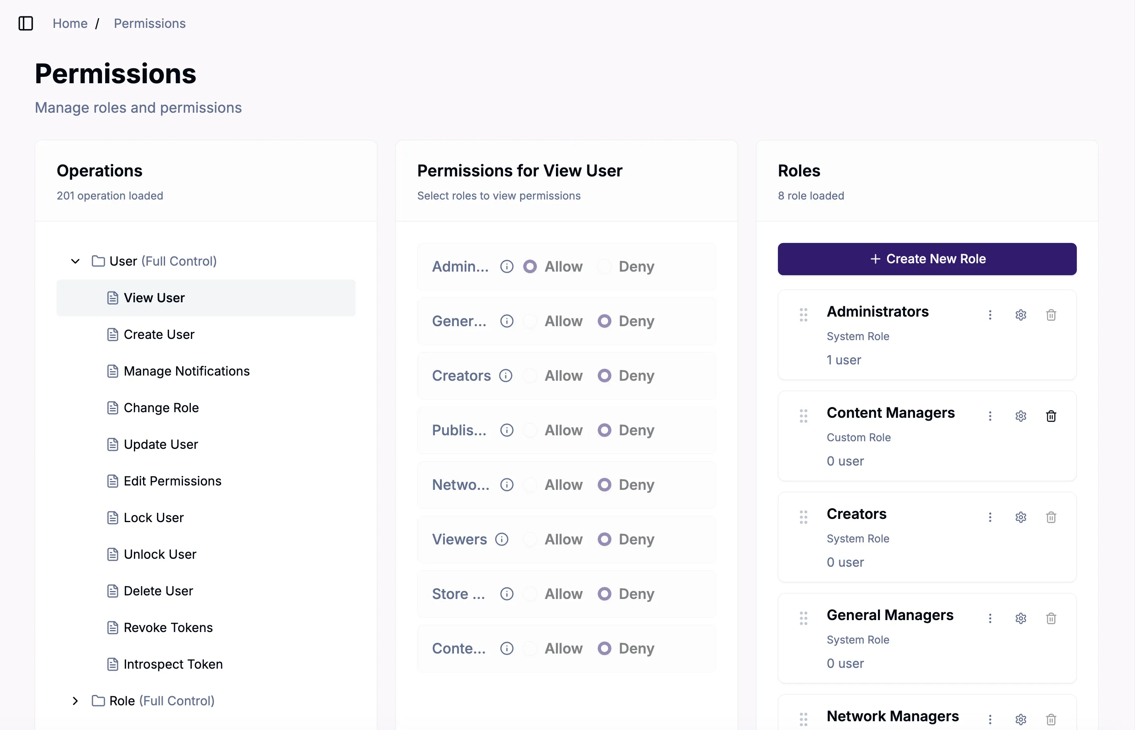Click info icon next to Viewers
The image size is (1135, 730).
501,539
